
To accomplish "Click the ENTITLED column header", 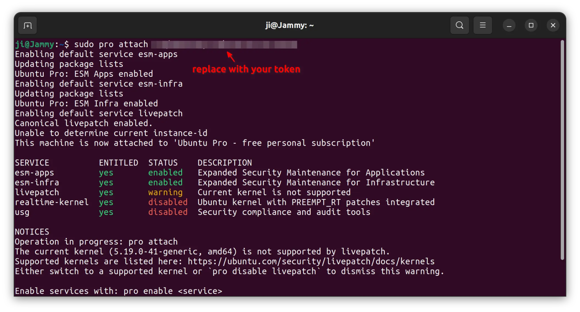I will point(118,163).
